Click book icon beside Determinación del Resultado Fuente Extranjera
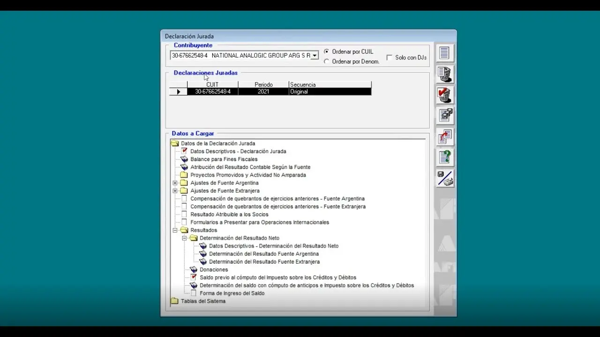The image size is (600, 337). click(203, 262)
